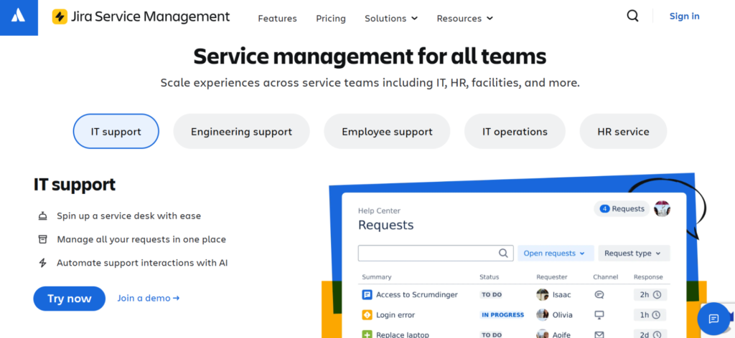Click the Isaac requester name

pos(561,294)
